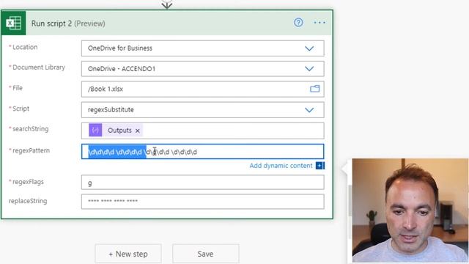Click the insert-step arrow above Run script 2

pyautogui.click(x=166, y=5)
